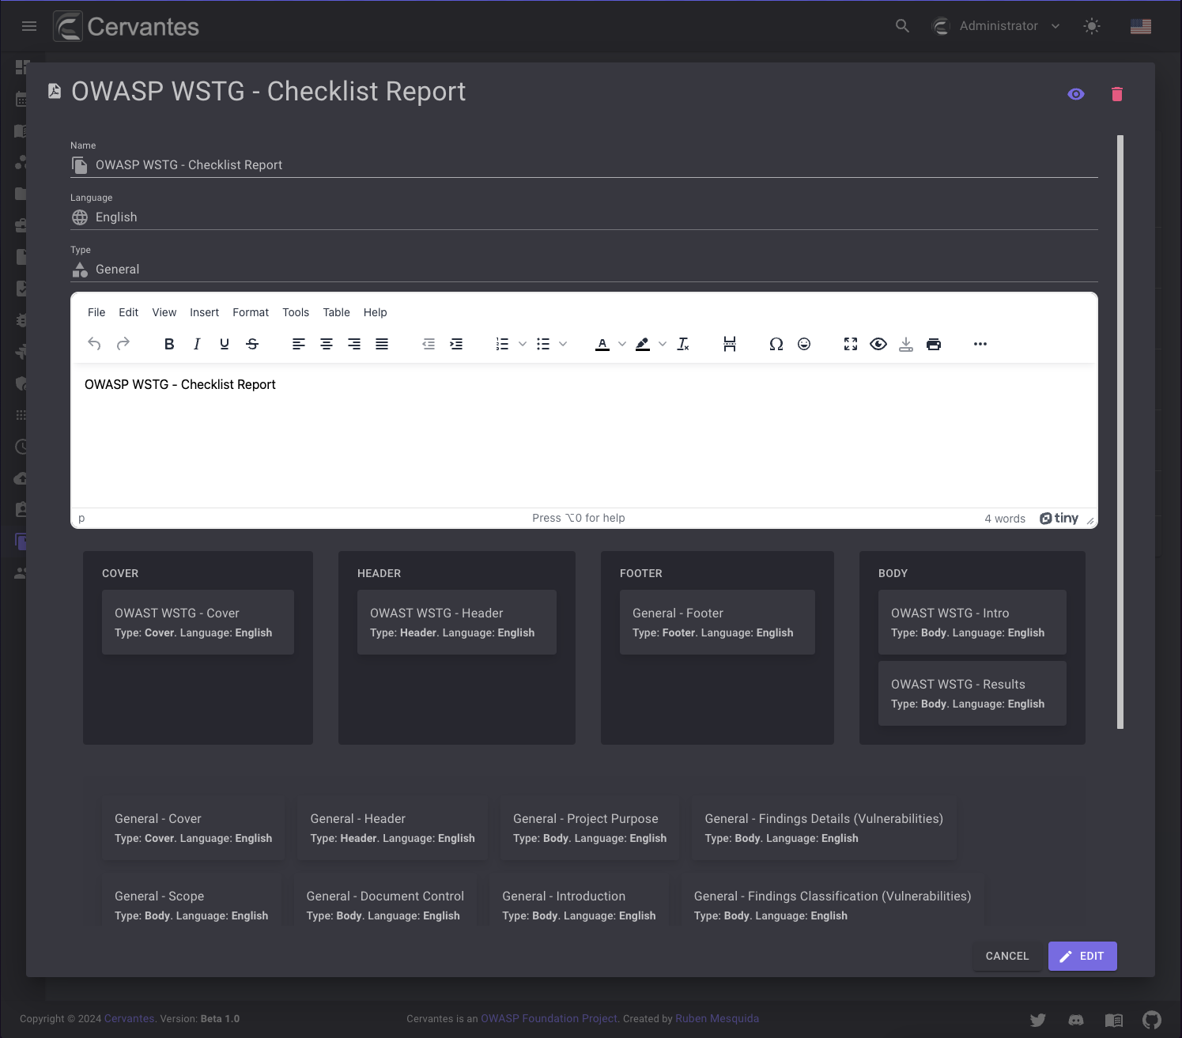Open the Twitter link in footer

point(1038,1020)
